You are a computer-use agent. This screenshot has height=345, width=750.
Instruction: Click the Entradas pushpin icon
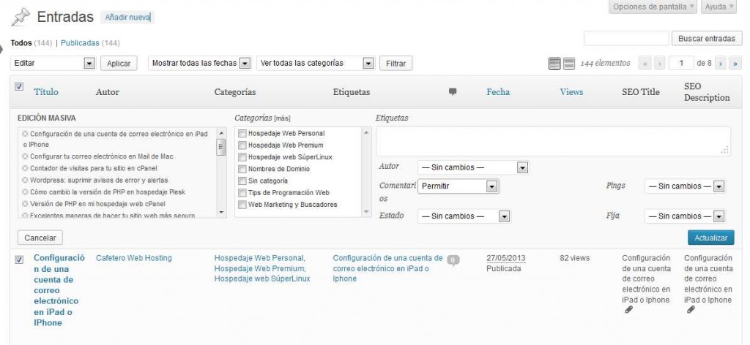21,18
